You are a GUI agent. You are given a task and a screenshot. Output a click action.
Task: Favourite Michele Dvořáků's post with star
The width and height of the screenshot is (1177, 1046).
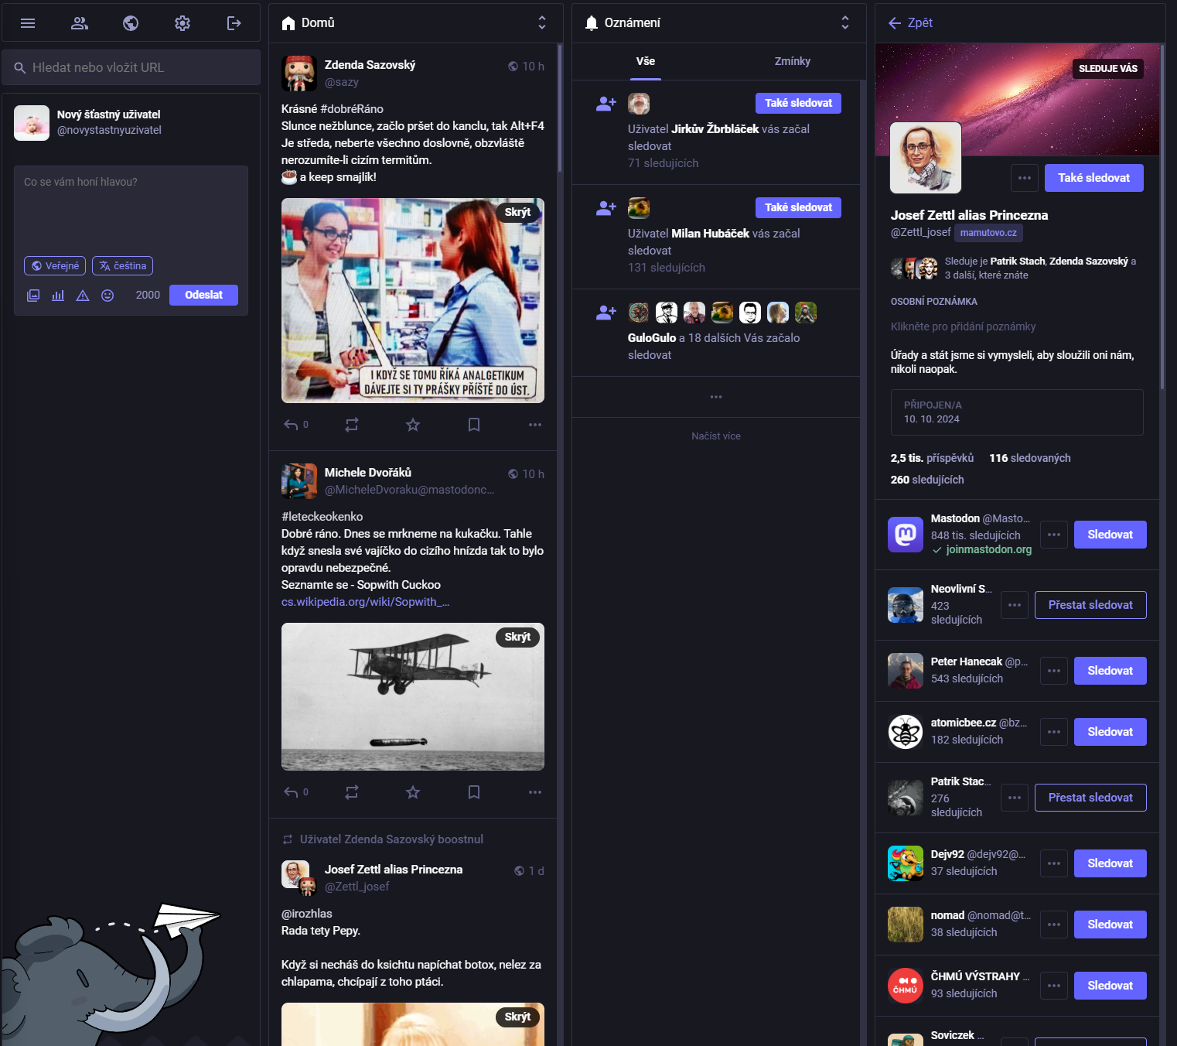pos(413,792)
